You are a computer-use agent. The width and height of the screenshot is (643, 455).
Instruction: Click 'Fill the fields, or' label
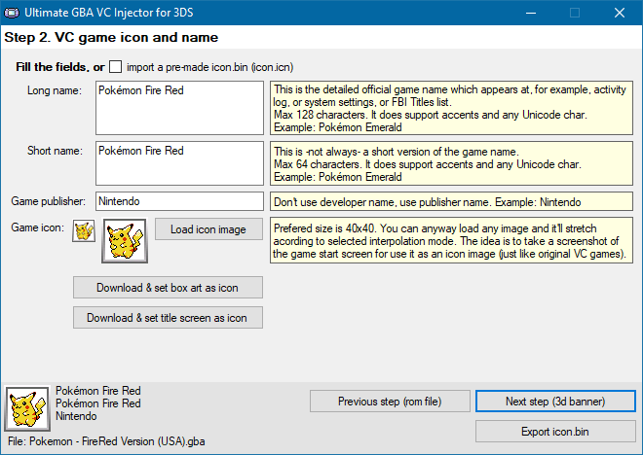[60, 67]
